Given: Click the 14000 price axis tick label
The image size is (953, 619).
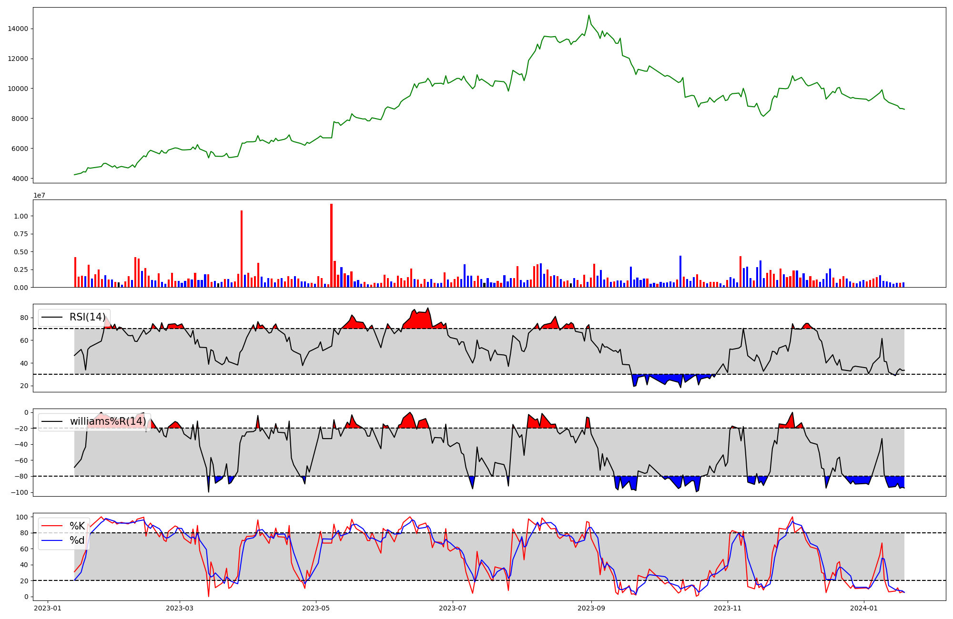Looking at the screenshot, I should (x=18, y=29).
